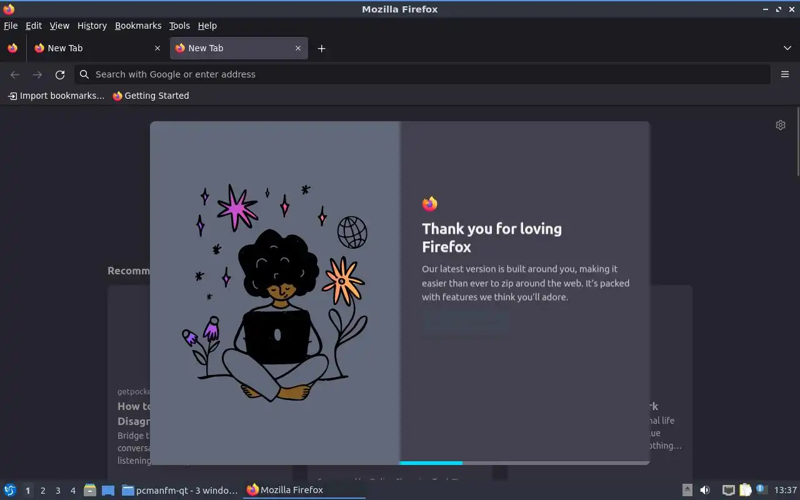Viewport: 800px width, 500px height.
Task: Open new tab personalize gear settings
Action: [x=781, y=125]
